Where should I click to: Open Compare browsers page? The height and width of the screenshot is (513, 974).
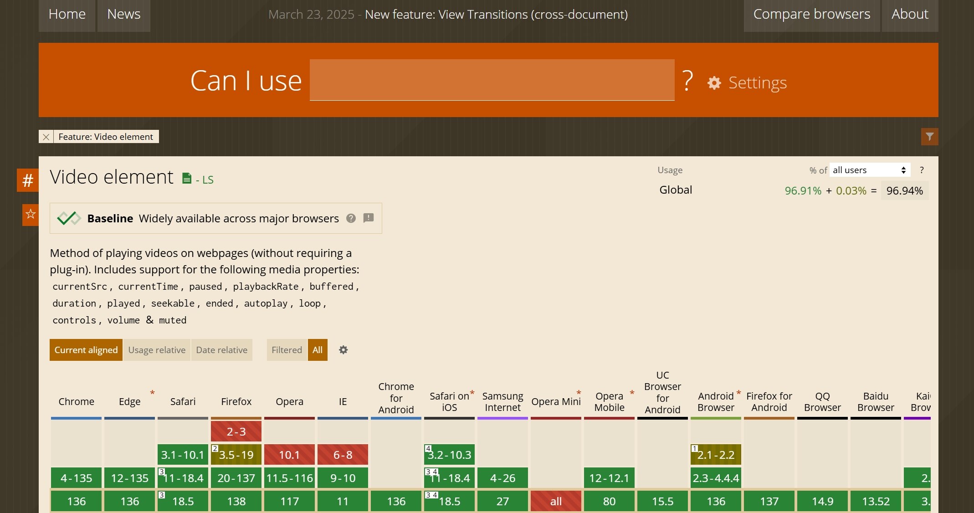(812, 15)
